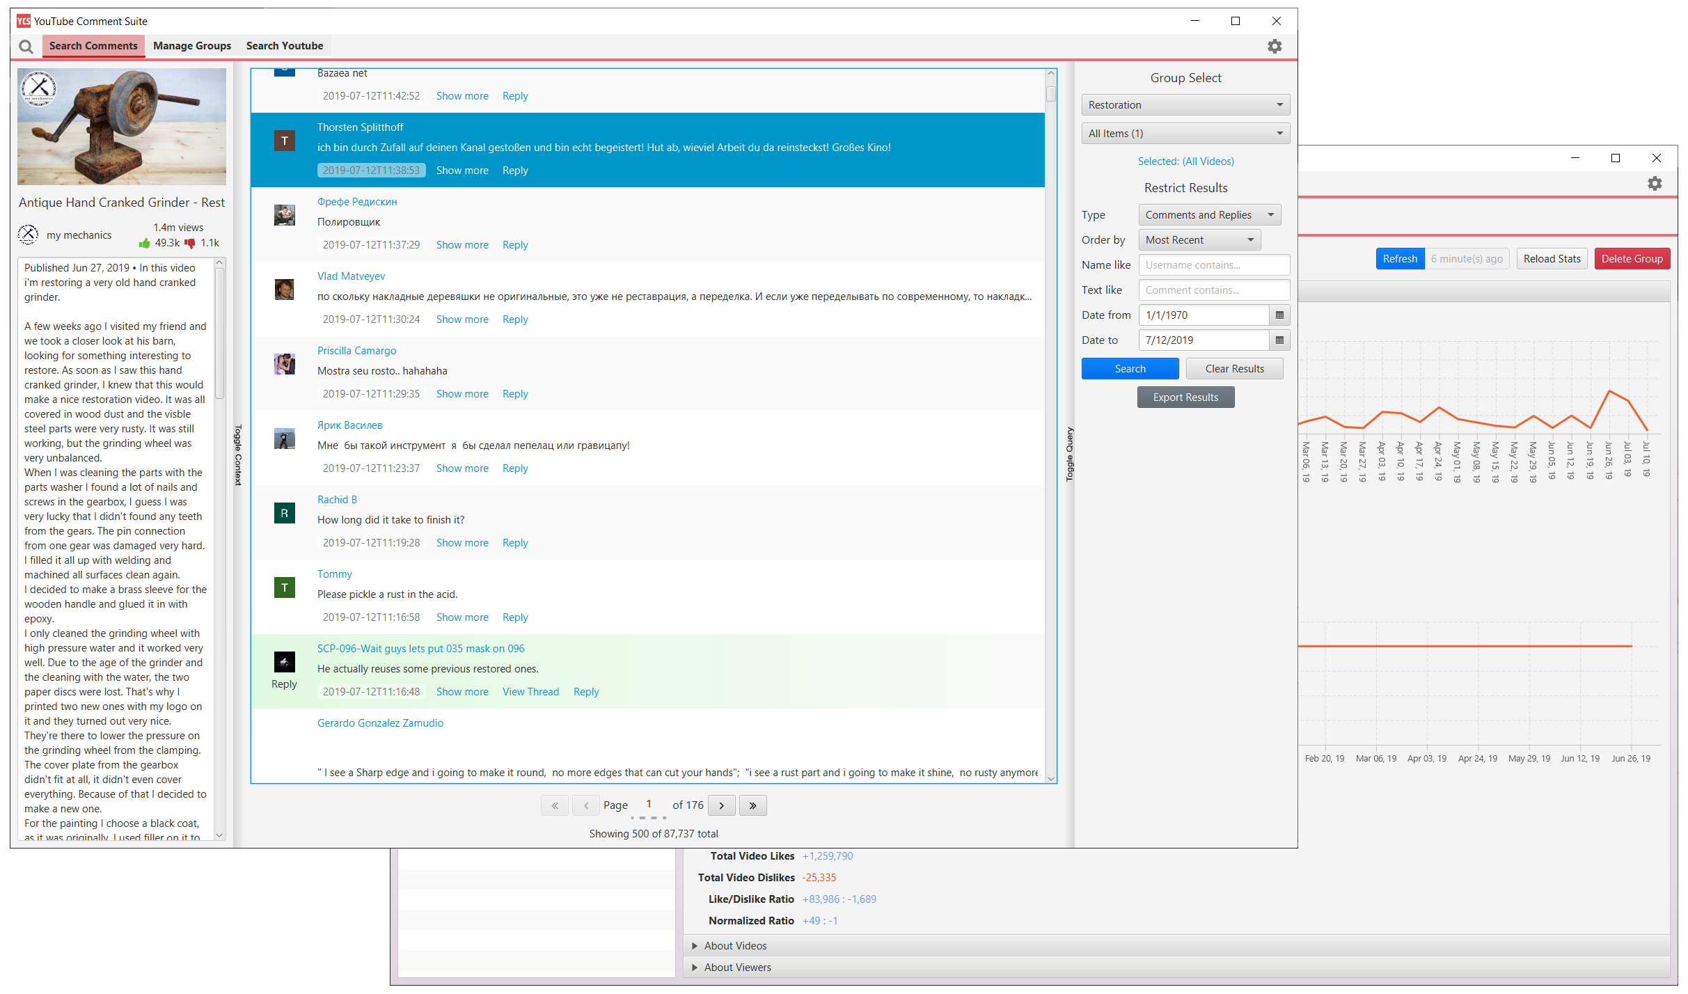
Task: Switch to Search Youtube tab
Action: [284, 46]
